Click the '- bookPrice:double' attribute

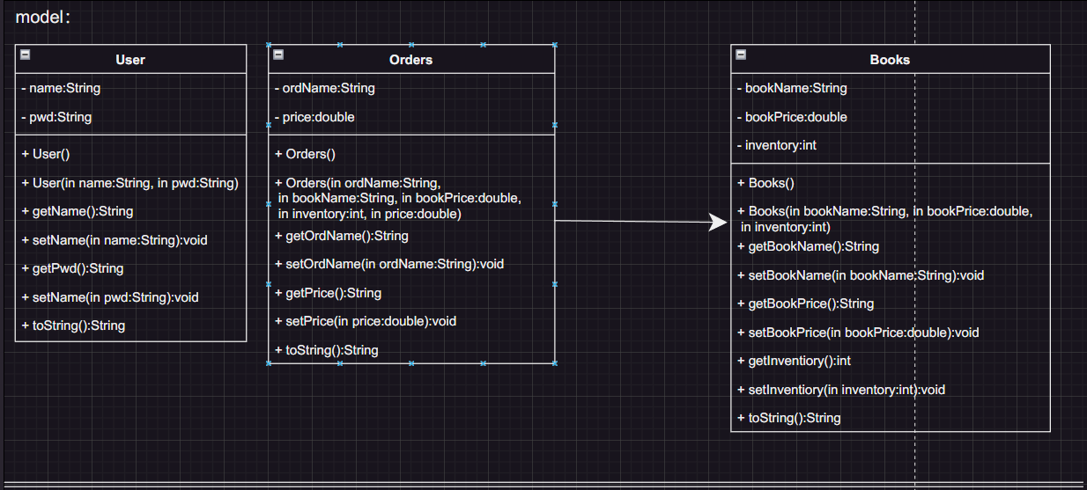pos(792,117)
